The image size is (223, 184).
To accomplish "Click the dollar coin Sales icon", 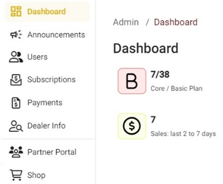I will coord(132,126).
